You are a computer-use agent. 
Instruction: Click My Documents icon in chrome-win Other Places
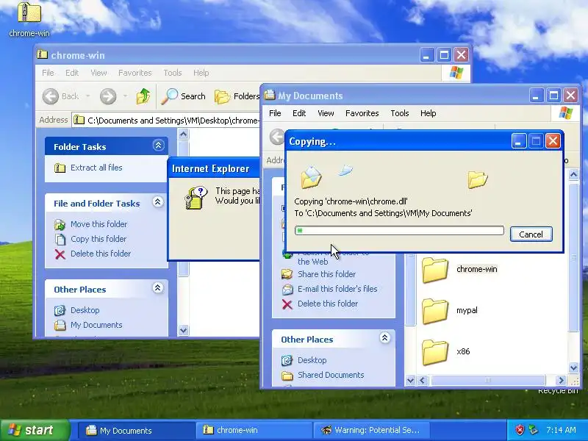click(60, 325)
